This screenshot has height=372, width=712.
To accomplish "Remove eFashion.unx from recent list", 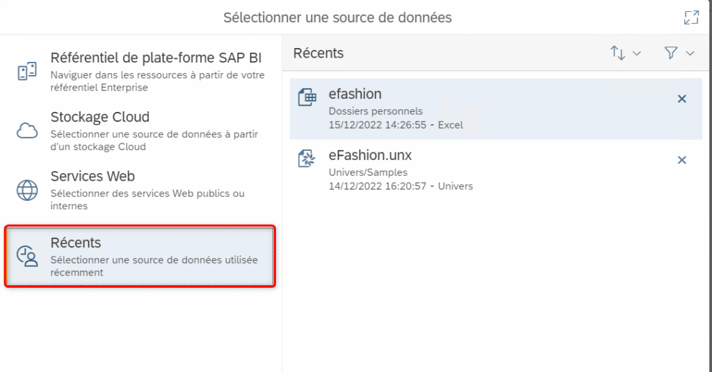I will (681, 160).
